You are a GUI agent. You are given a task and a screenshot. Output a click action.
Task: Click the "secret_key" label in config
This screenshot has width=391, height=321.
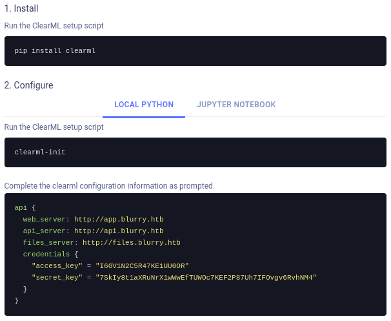[x=57, y=278]
